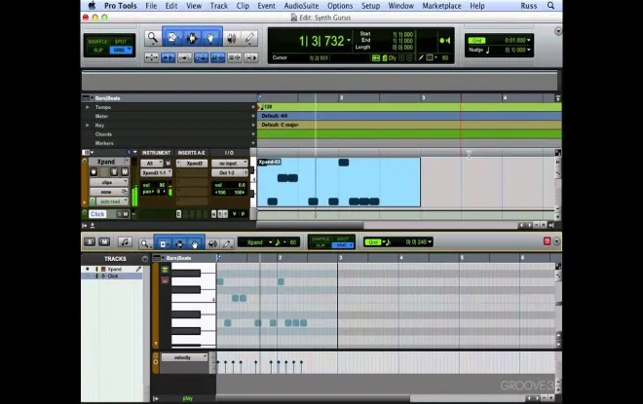This screenshot has width=643, height=404.
Task: Solo the Click track
Action: [x=120, y=214]
